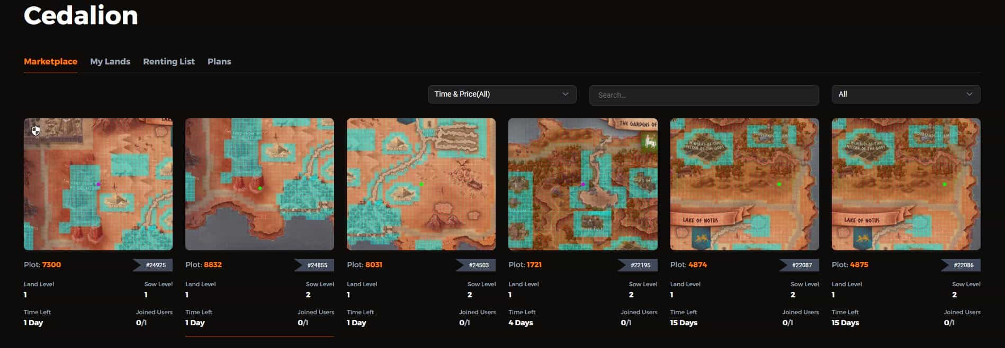Click the shield icon on plot 7300 thumbnail

(x=35, y=130)
